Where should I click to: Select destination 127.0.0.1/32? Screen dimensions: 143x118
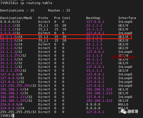pos(12,82)
